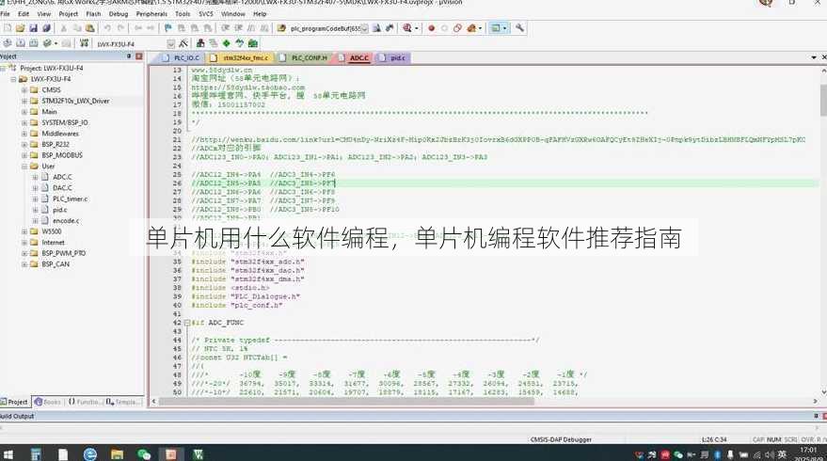This screenshot has width=827, height=461.
Task: Expand the Middlewares group node
Action: click(24, 134)
